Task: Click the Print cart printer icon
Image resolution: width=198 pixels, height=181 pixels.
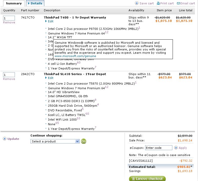Action: 158,3
